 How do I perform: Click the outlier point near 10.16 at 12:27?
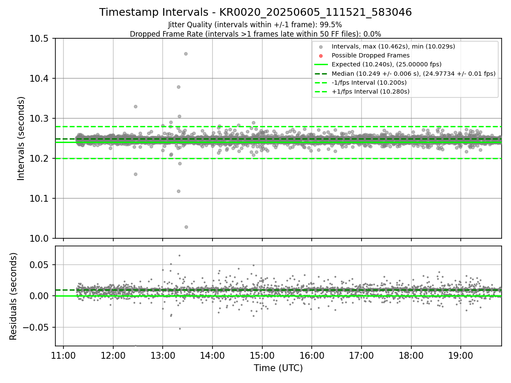click(x=135, y=174)
